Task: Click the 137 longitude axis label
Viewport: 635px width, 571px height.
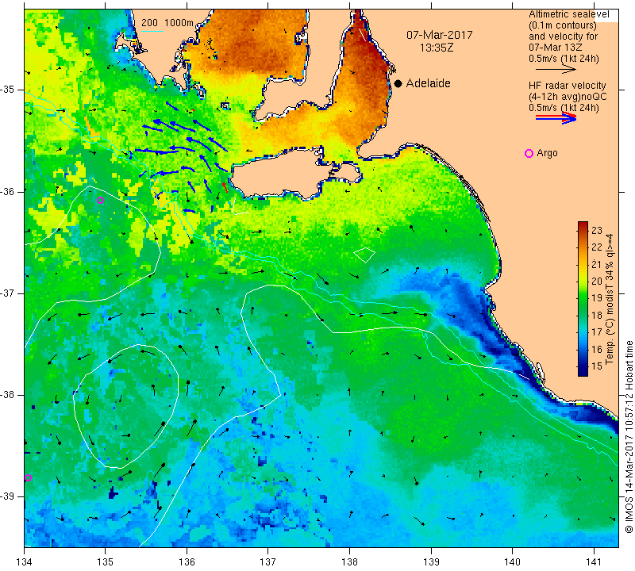Action: (x=268, y=562)
